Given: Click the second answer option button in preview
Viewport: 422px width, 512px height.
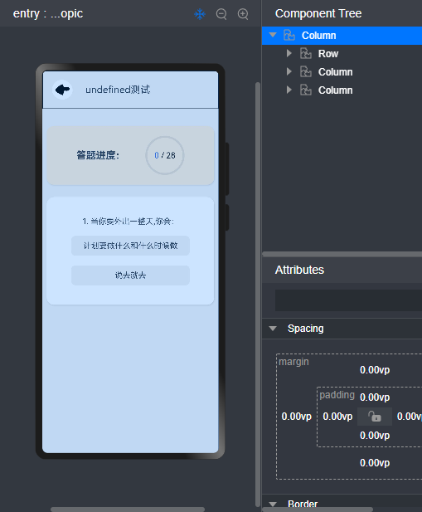Looking at the screenshot, I should coord(130,276).
